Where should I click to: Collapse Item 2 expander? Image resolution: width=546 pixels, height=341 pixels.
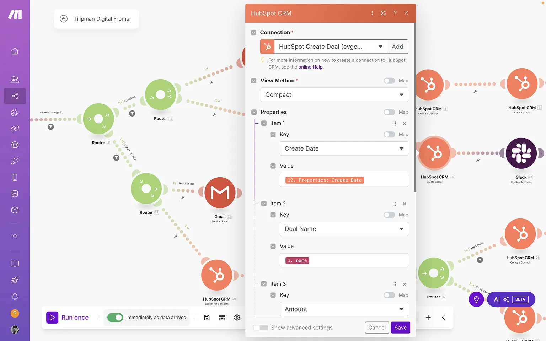point(264,204)
